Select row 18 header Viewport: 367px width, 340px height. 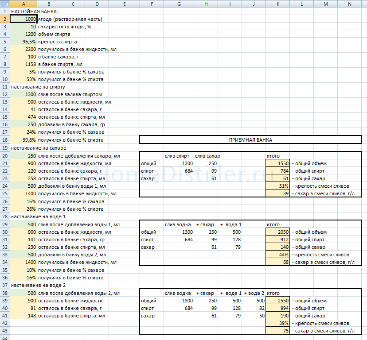click(x=4, y=140)
